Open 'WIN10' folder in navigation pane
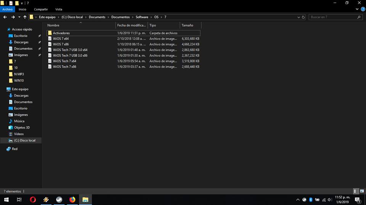This screenshot has width=366, height=205. pyautogui.click(x=16, y=81)
